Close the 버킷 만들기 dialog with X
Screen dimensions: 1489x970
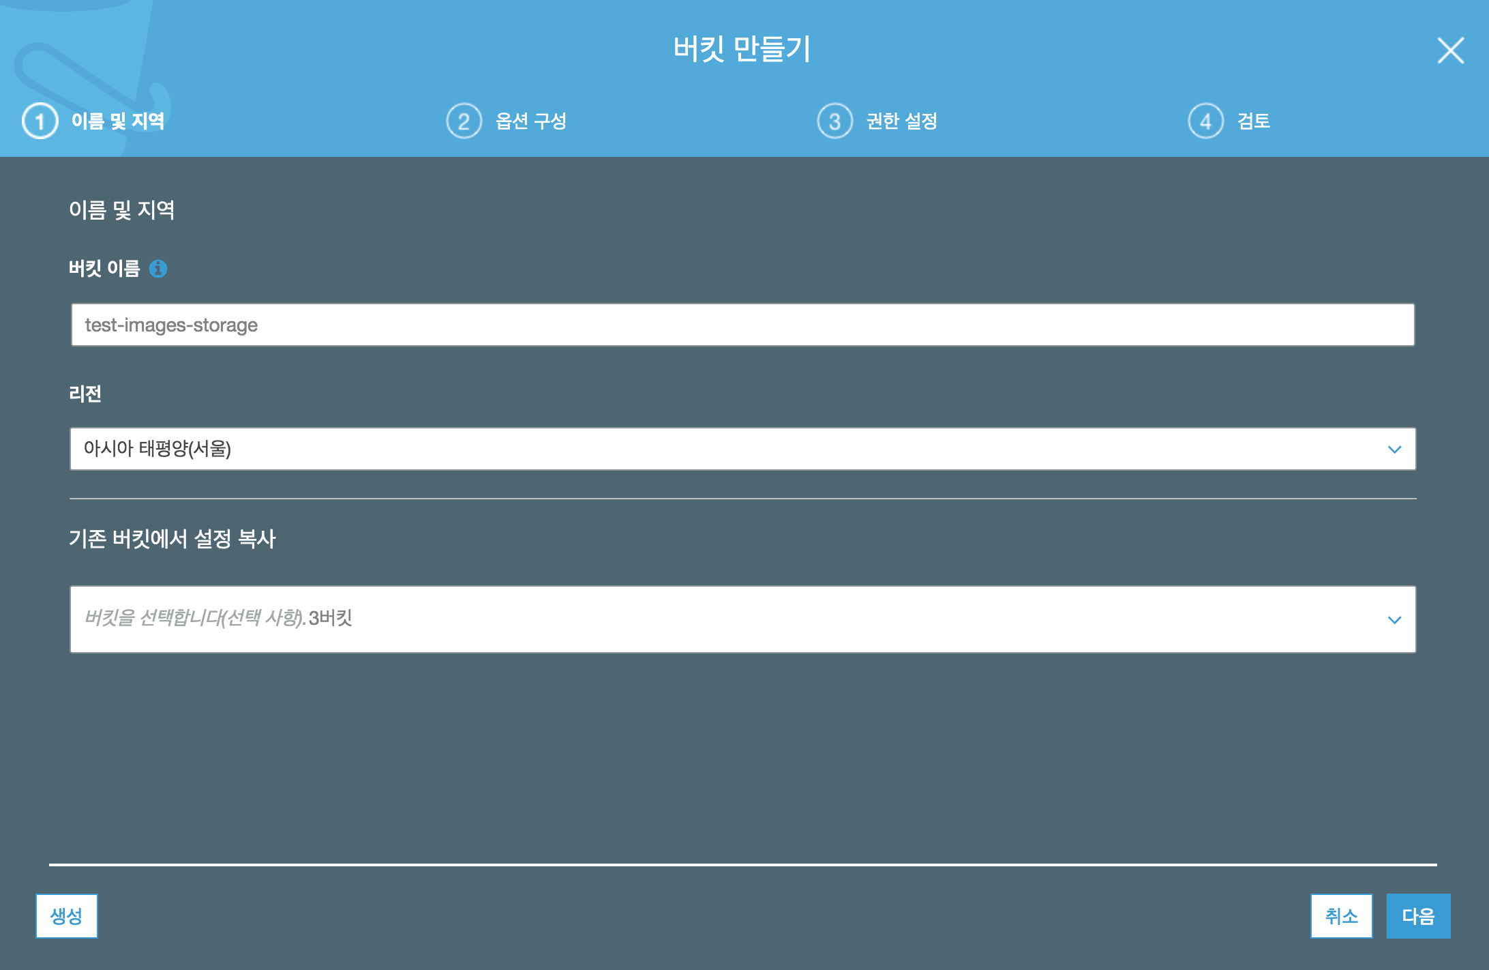tap(1450, 50)
